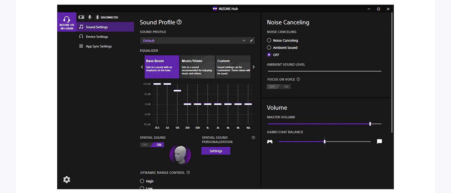Select the Custom equalizer preset
Image resolution: width=451 pixels, height=193 pixels.
point(233,67)
